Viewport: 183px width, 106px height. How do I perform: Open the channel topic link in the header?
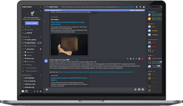click(x=126, y=7)
